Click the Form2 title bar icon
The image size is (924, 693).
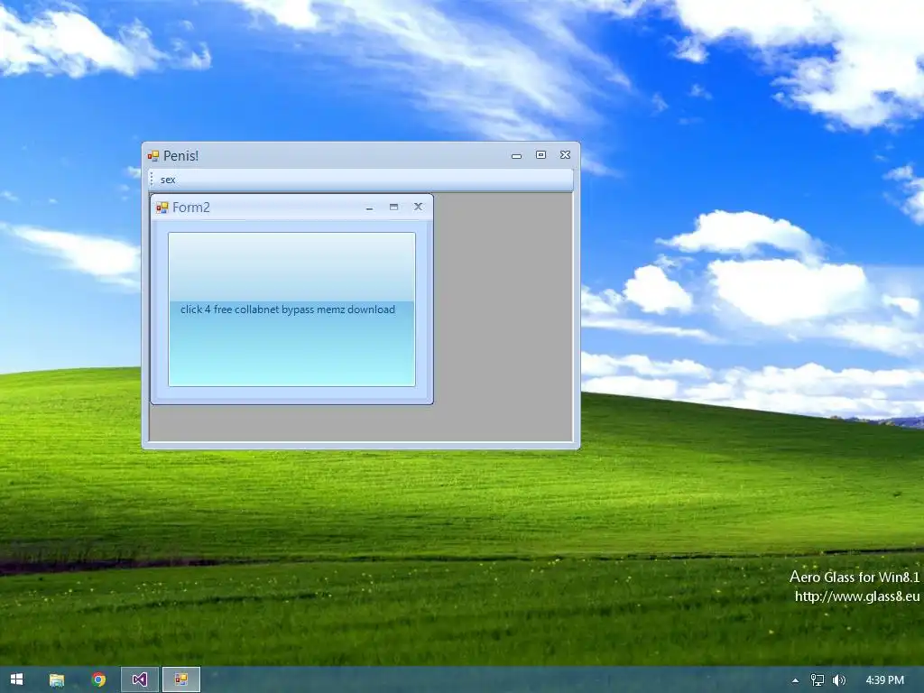point(162,208)
